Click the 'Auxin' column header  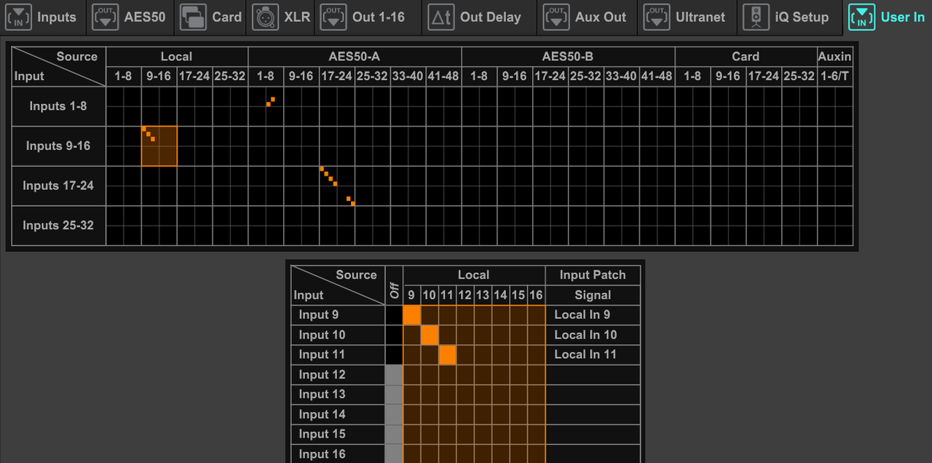(x=834, y=57)
